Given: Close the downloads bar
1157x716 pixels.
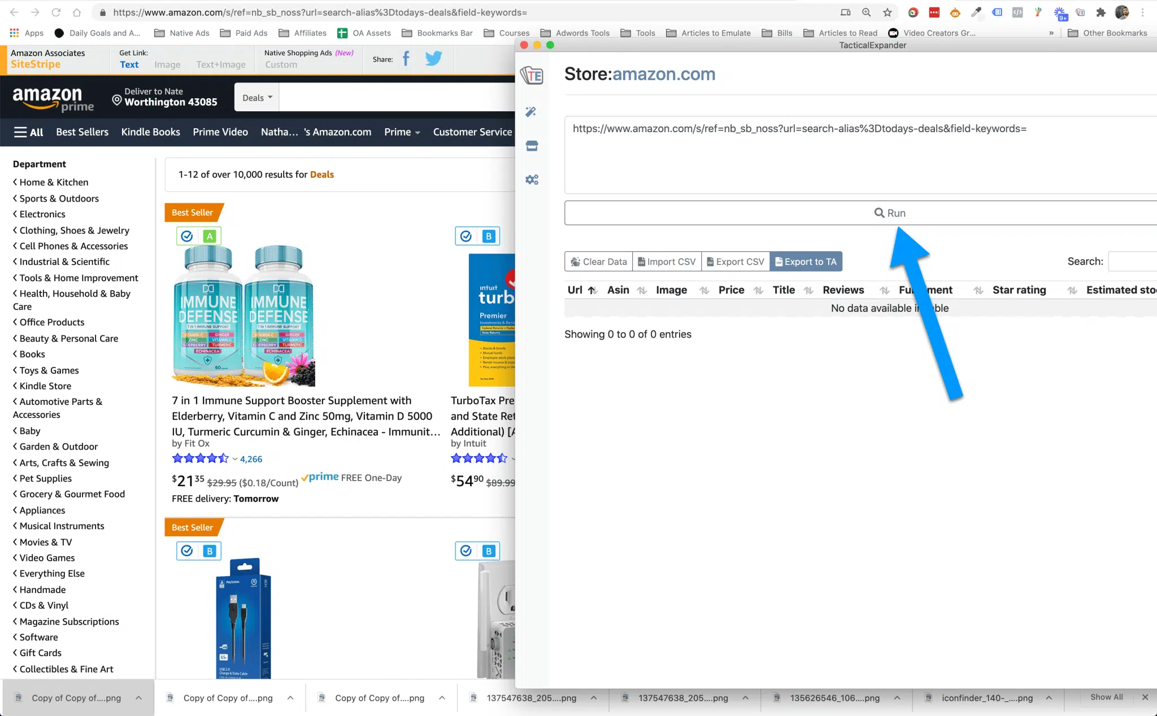Looking at the screenshot, I should (1145, 697).
